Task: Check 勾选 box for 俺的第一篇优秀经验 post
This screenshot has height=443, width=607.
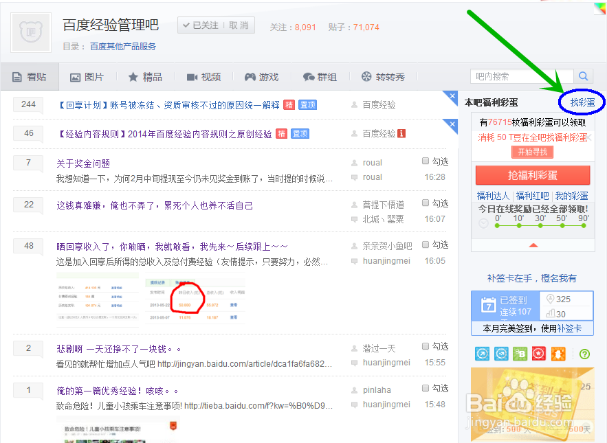Action: click(426, 387)
